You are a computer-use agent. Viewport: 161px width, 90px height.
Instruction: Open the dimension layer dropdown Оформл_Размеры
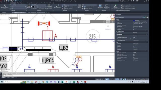39,7
